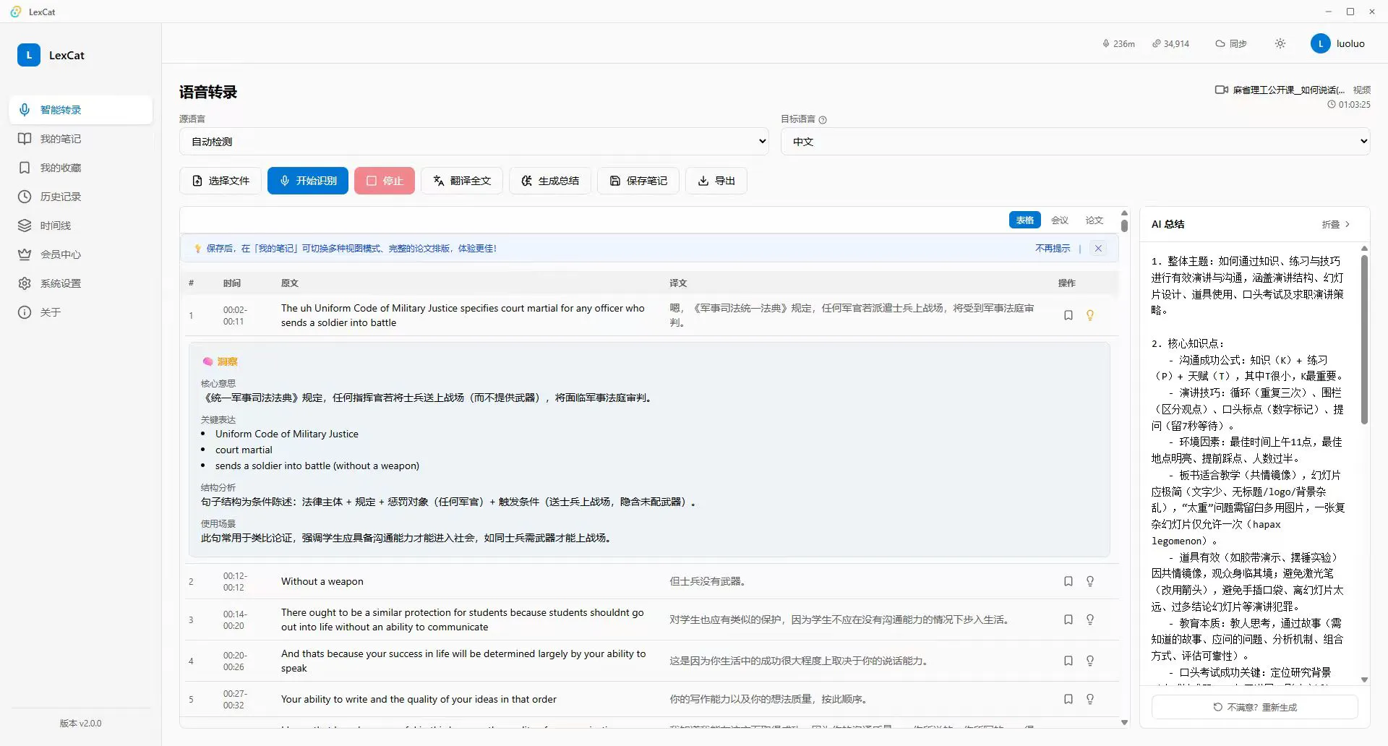Open the luoluo user profile

point(1338,44)
